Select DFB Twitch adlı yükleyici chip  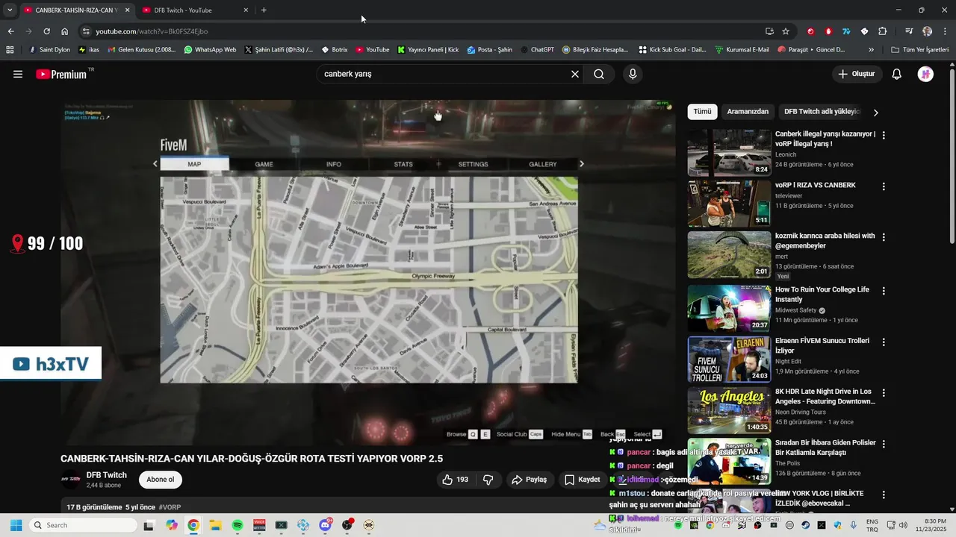pyautogui.click(x=822, y=112)
